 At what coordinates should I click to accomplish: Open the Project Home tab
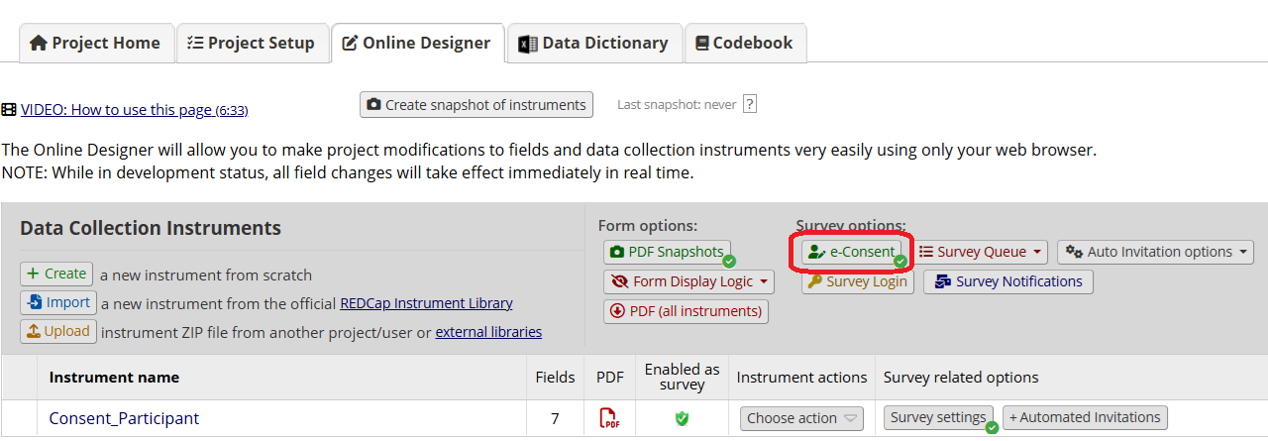pyautogui.click(x=96, y=43)
